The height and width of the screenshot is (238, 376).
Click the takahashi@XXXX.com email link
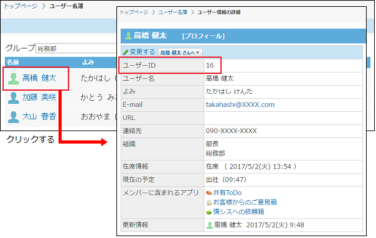tap(240, 104)
